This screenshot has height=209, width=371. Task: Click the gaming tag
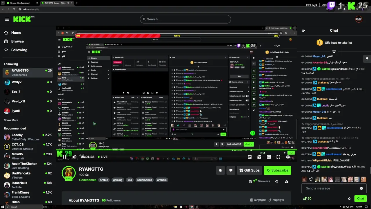coord(118,180)
